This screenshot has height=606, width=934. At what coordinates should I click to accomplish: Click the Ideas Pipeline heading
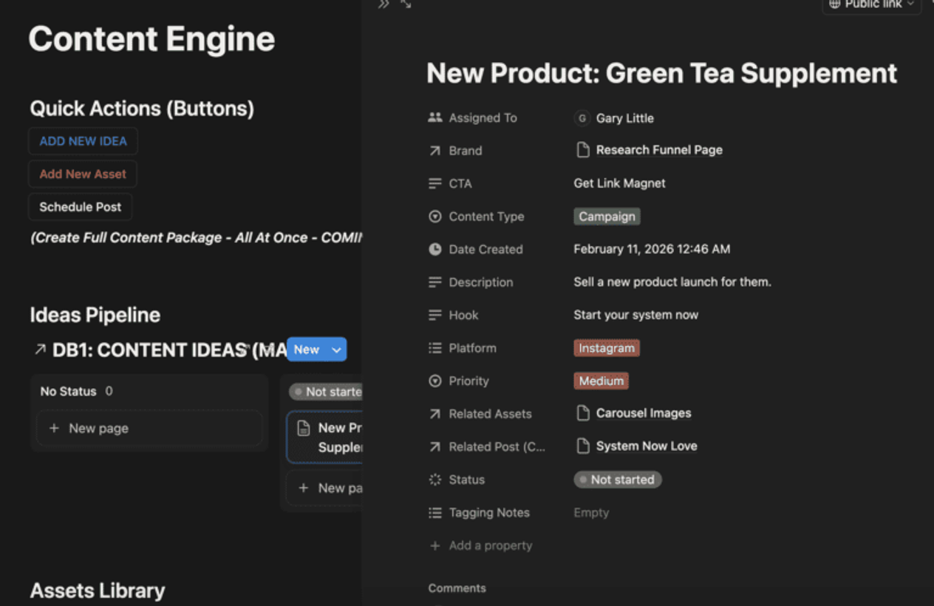[x=95, y=315]
